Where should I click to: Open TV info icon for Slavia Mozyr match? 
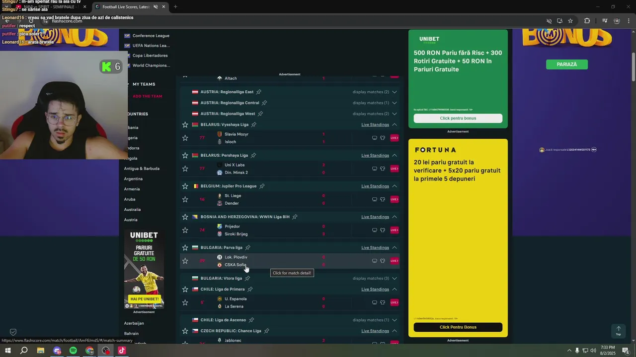[375, 138]
